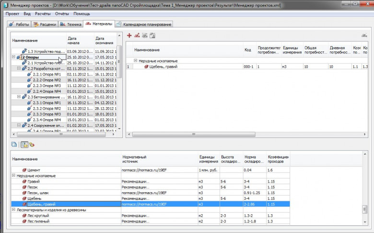The height and width of the screenshot is (233, 374).
Task: Collapse Нерудные ископаемые group in the database list
Action: (x=13, y=176)
